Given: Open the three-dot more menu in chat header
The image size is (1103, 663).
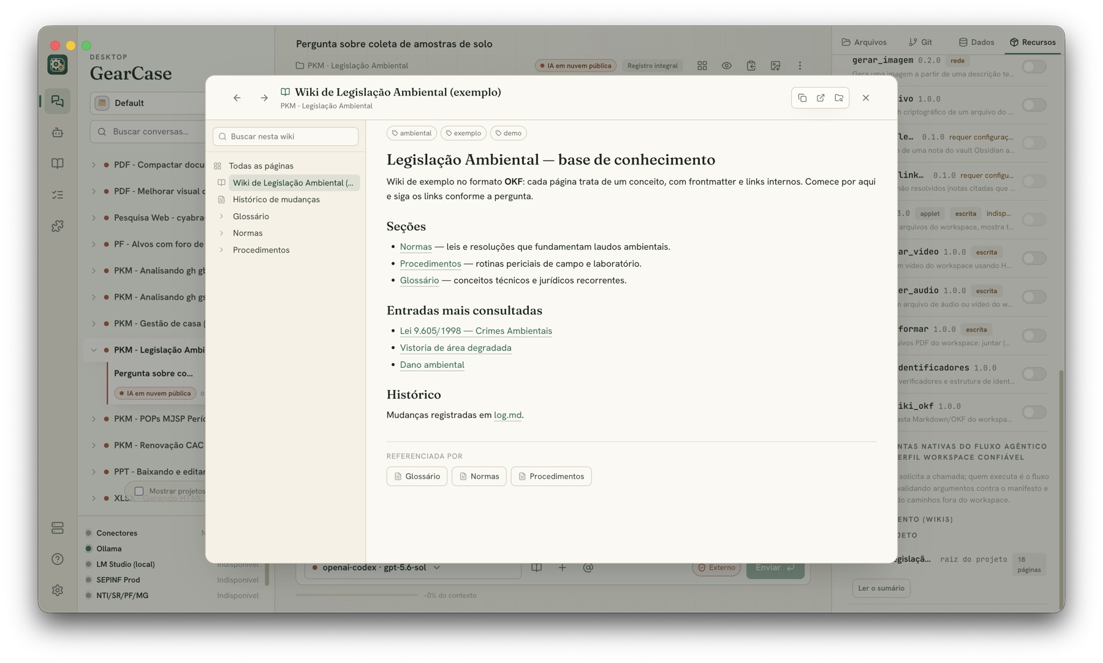Looking at the screenshot, I should [x=800, y=66].
